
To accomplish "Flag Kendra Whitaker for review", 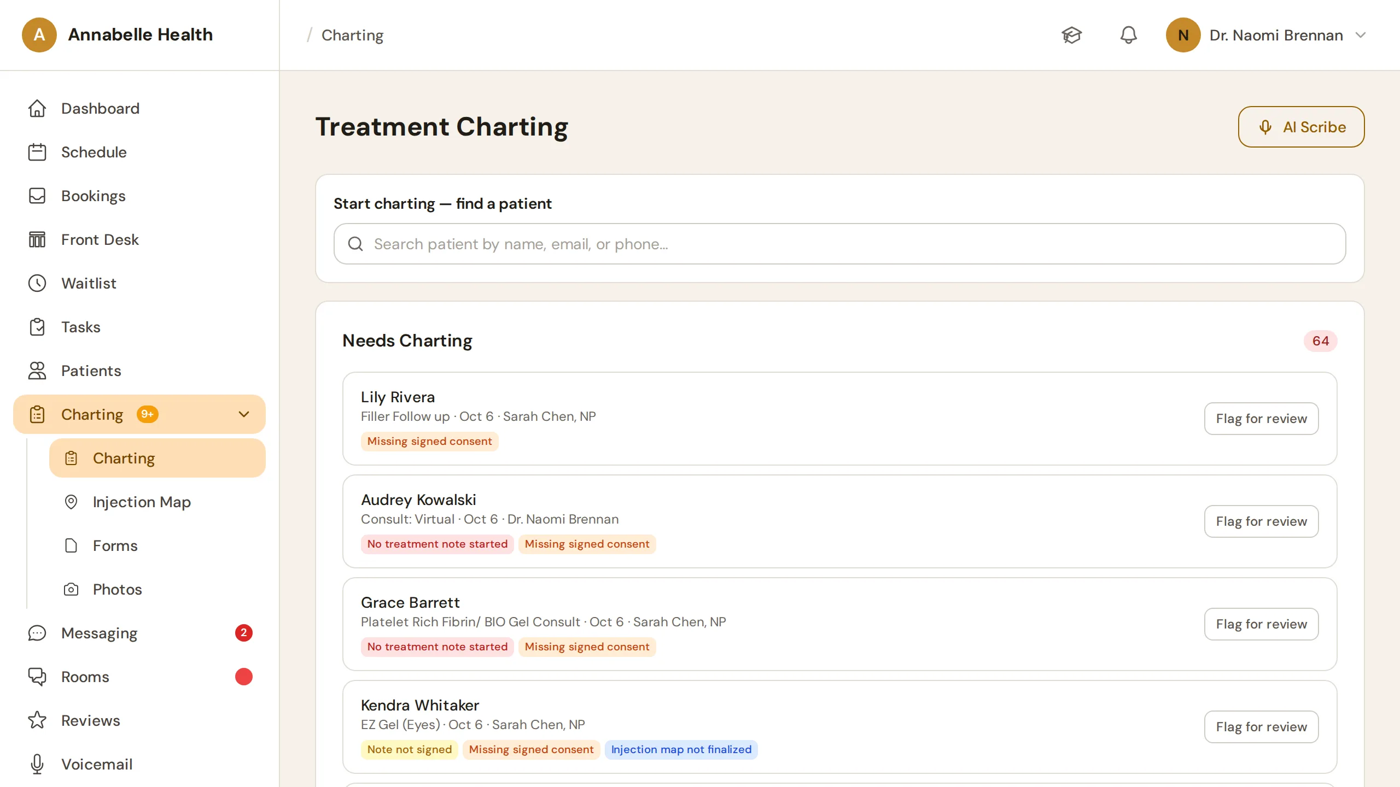I will [x=1262, y=727].
